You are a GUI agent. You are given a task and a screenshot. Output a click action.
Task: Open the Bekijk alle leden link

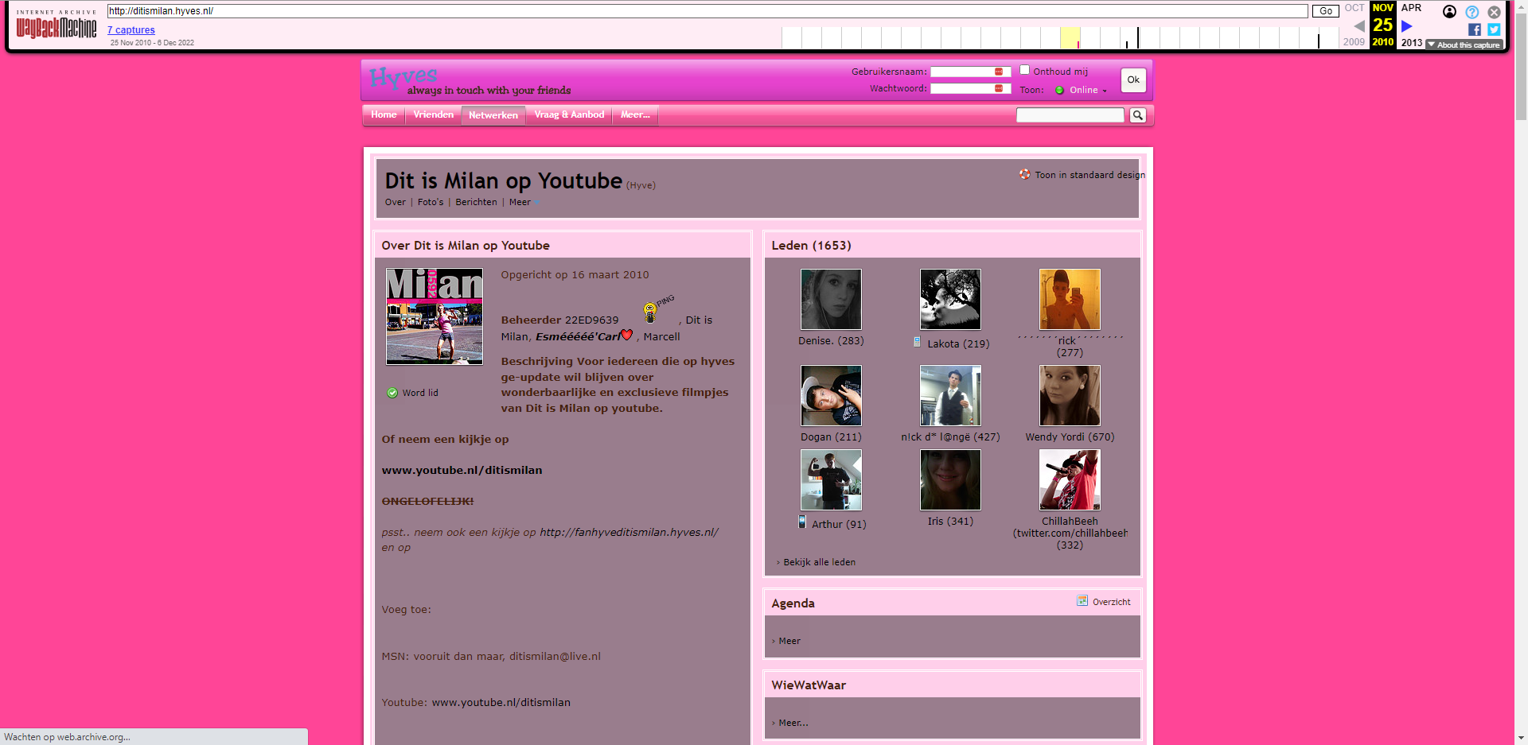click(x=819, y=562)
